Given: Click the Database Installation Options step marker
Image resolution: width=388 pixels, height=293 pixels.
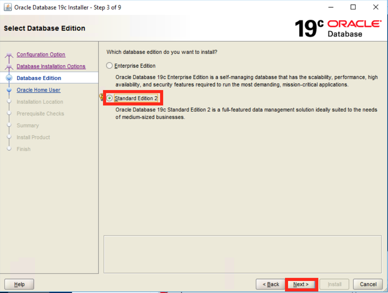Looking at the screenshot, I should pos(9,67).
